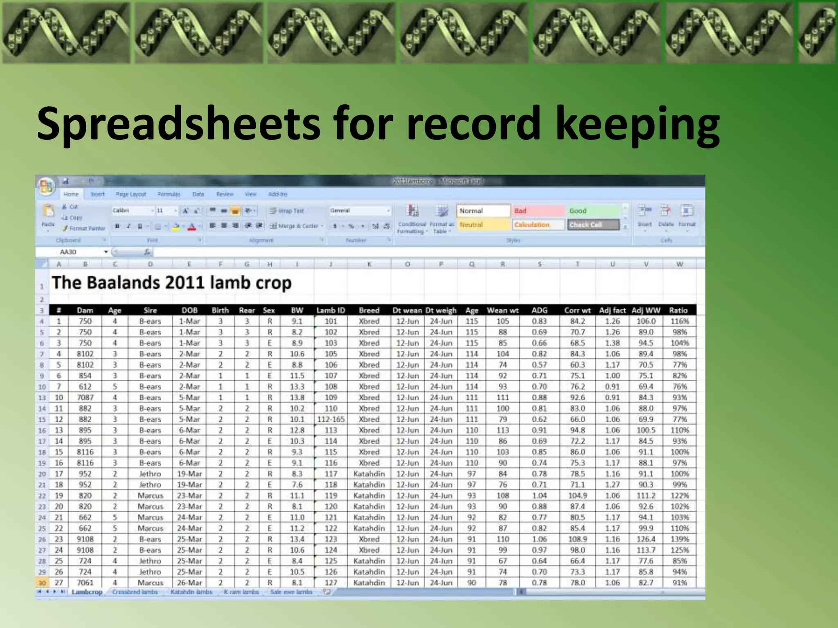Image resolution: width=838 pixels, height=628 pixels.
Task: Toggle italic formatting
Action: (x=128, y=227)
